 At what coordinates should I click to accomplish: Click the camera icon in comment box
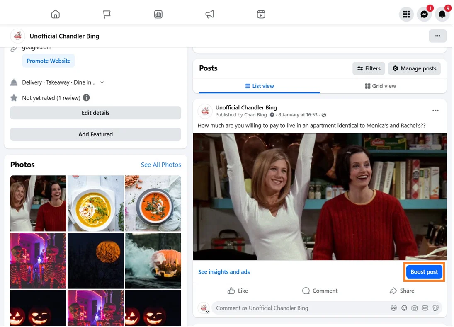[x=414, y=308]
